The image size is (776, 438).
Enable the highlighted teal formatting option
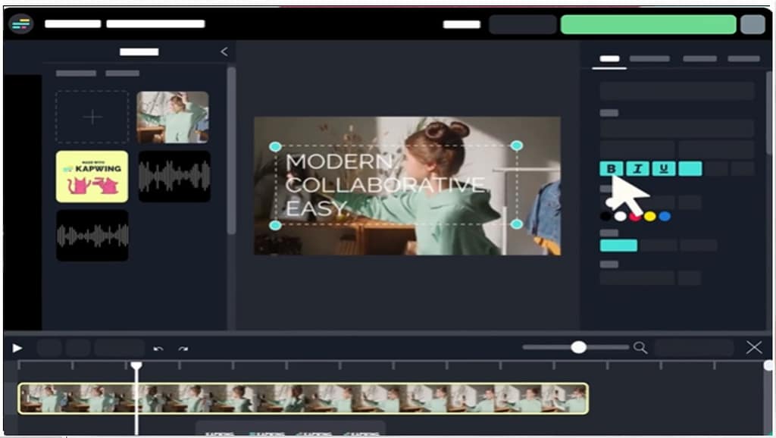[690, 168]
